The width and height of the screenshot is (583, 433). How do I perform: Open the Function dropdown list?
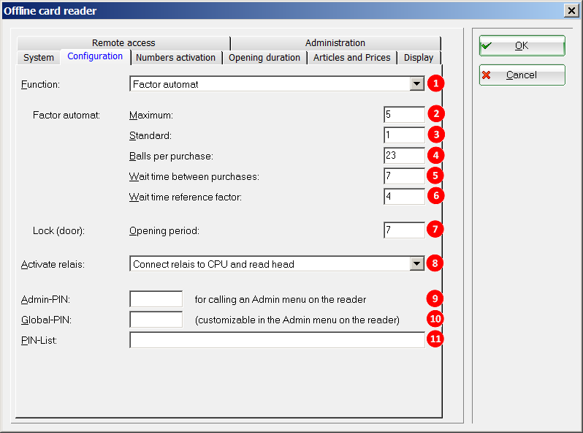point(416,84)
